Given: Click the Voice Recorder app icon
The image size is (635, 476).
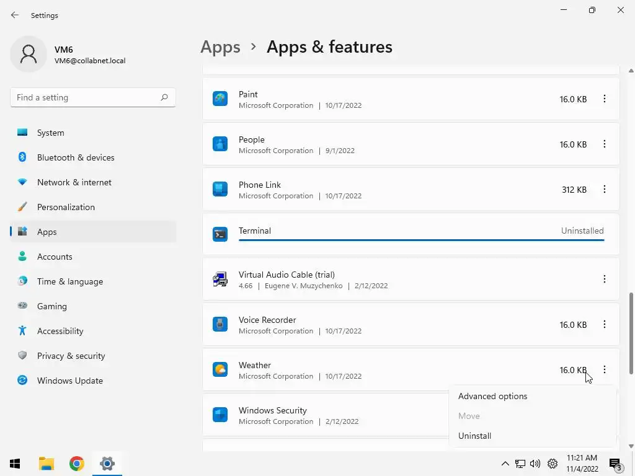Looking at the screenshot, I should (220, 325).
